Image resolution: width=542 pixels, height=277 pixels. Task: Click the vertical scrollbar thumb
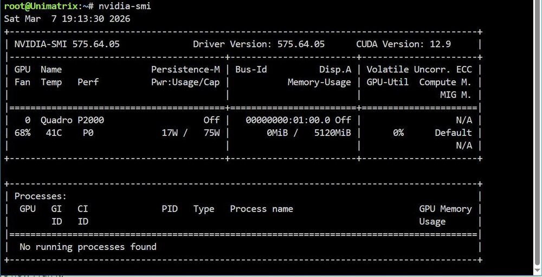(538, 131)
